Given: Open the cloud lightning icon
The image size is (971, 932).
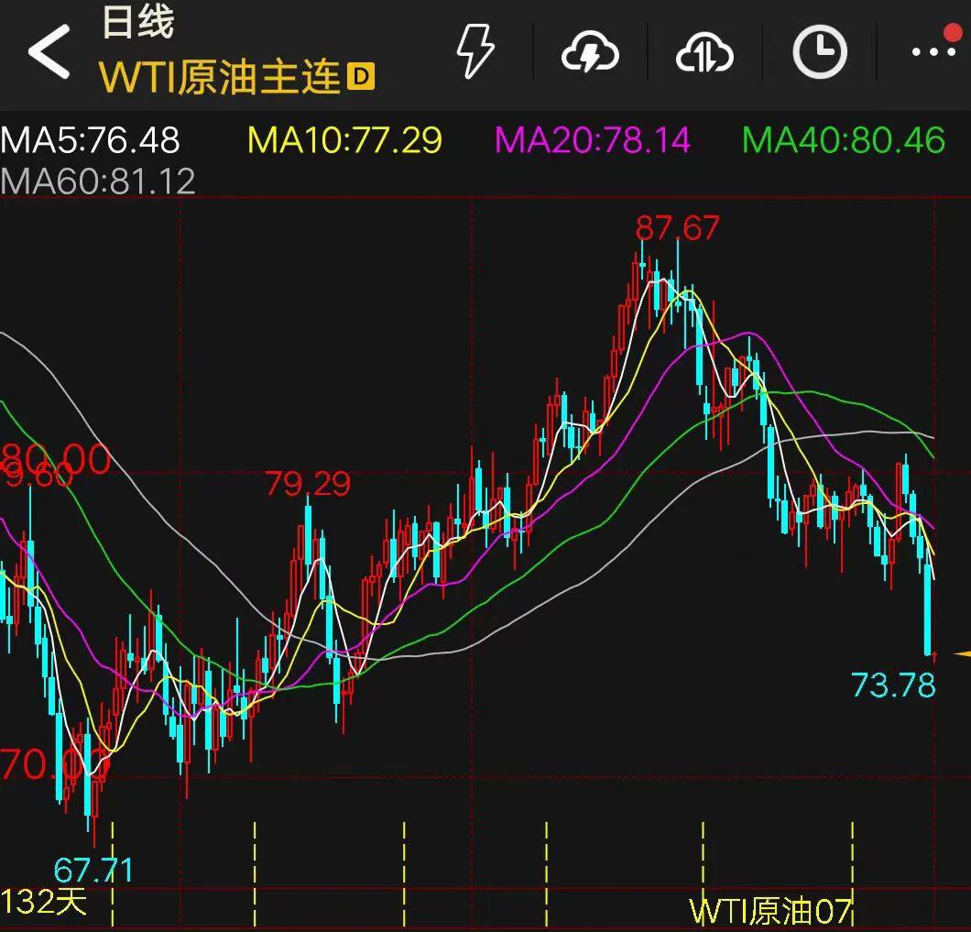Looking at the screenshot, I should (x=590, y=52).
